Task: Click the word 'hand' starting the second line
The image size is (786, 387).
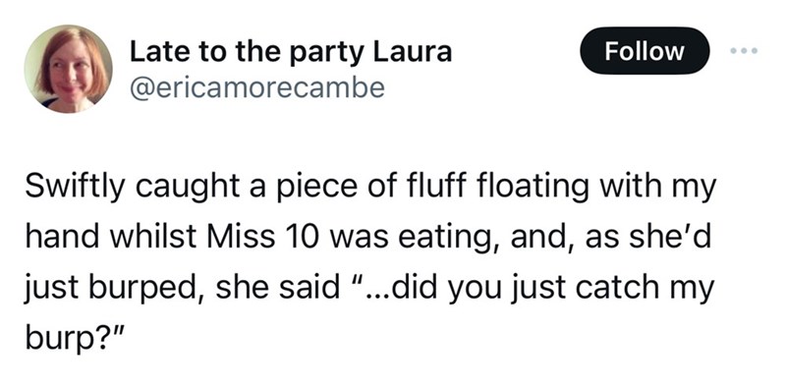Action: point(63,237)
